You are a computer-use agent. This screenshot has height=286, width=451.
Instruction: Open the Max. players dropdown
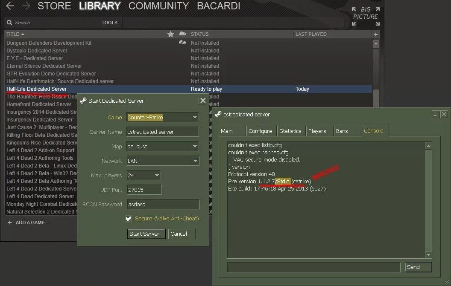143,175
